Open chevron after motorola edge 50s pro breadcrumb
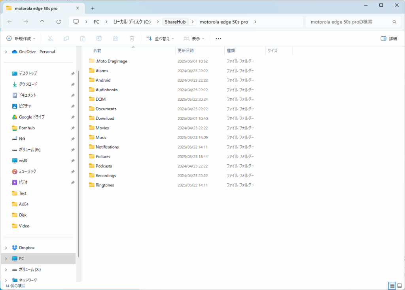This screenshot has width=405, height=290. tap(255, 22)
